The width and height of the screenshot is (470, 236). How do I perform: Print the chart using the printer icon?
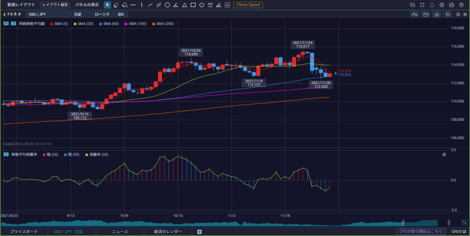pyautogui.click(x=452, y=5)
